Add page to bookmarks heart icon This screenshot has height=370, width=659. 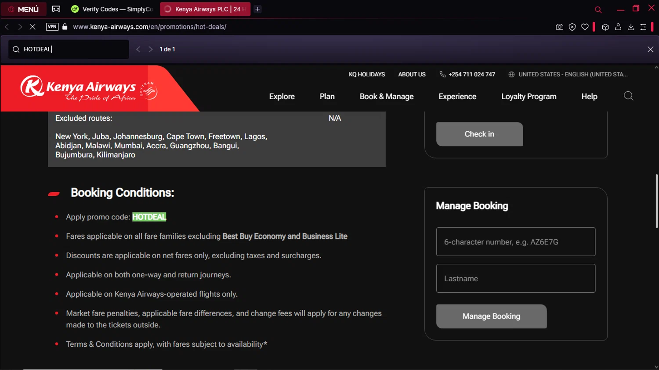[585, 27]
